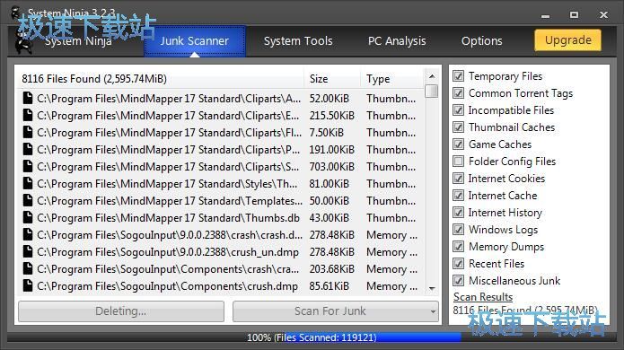Viewport: 624px width, 350px height.
Task: Click file icon of 703.00KiB Cliparts\S row
Action: point(28,166)
